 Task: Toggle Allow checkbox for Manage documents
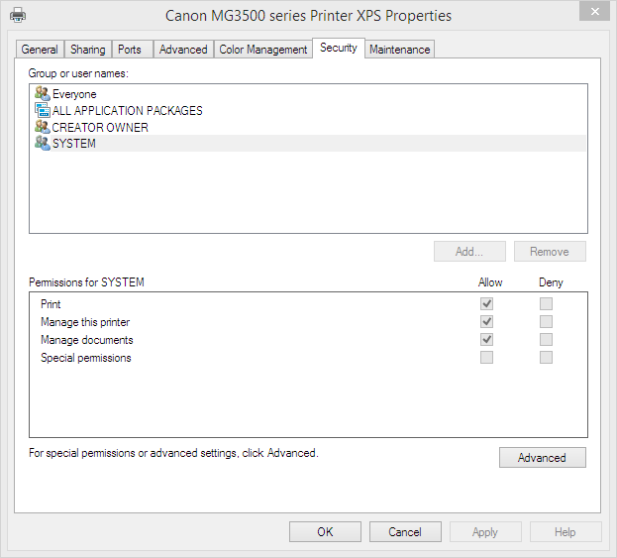pyautogui.click(x=486, y=340)
